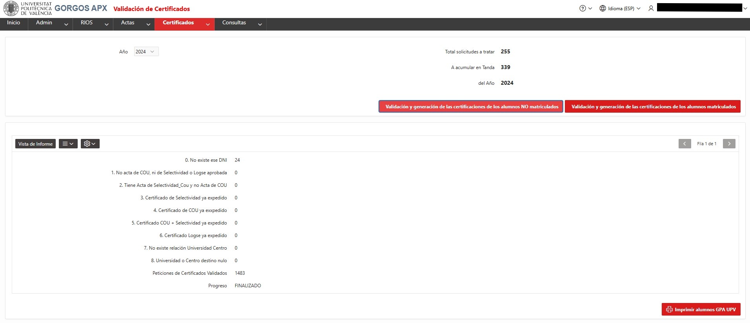Validate certifications for alumnos matriculados
750x323 pixels.
(653, 106)
